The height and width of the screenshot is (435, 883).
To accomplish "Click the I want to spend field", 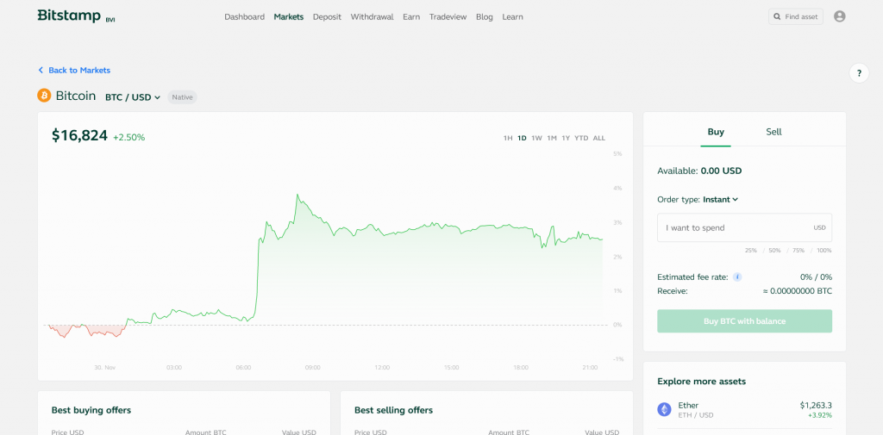I will click(744, 228).
